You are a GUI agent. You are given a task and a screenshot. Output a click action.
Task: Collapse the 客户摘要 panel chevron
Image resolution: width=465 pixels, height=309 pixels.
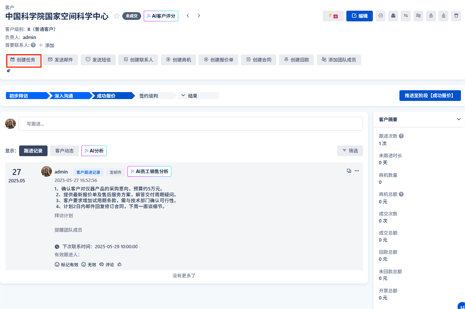point(459,119)
